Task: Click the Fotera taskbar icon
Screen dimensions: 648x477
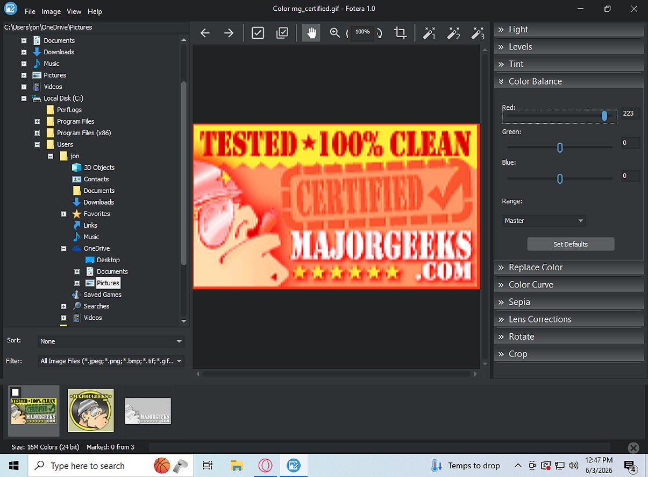Action: [294, 466]
